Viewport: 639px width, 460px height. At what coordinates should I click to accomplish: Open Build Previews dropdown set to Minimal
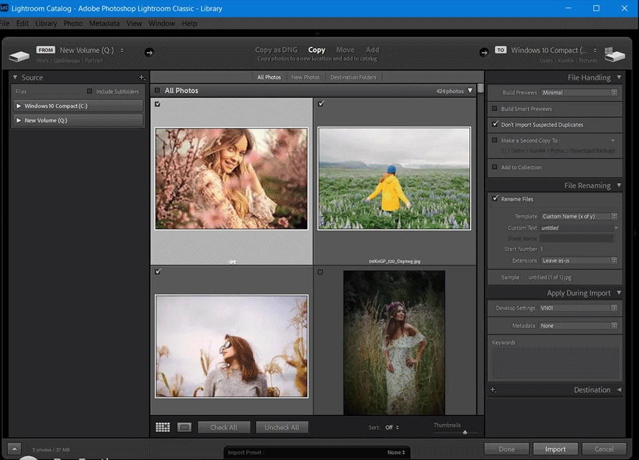pyautogui.click(x=579, y=93)
